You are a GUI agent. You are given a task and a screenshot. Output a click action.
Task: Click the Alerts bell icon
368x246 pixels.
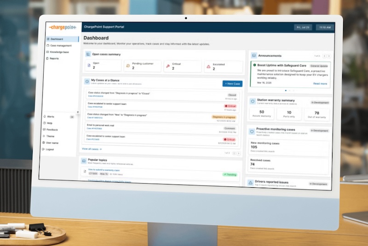[44, 117]
